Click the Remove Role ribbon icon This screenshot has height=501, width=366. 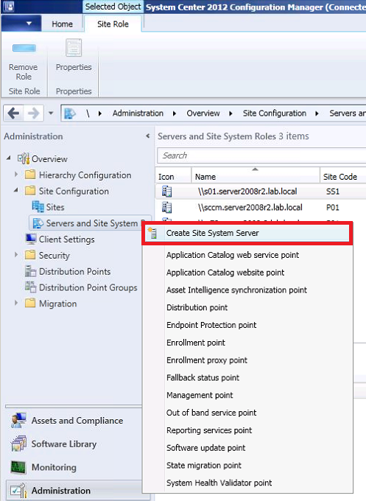point(24,48)
